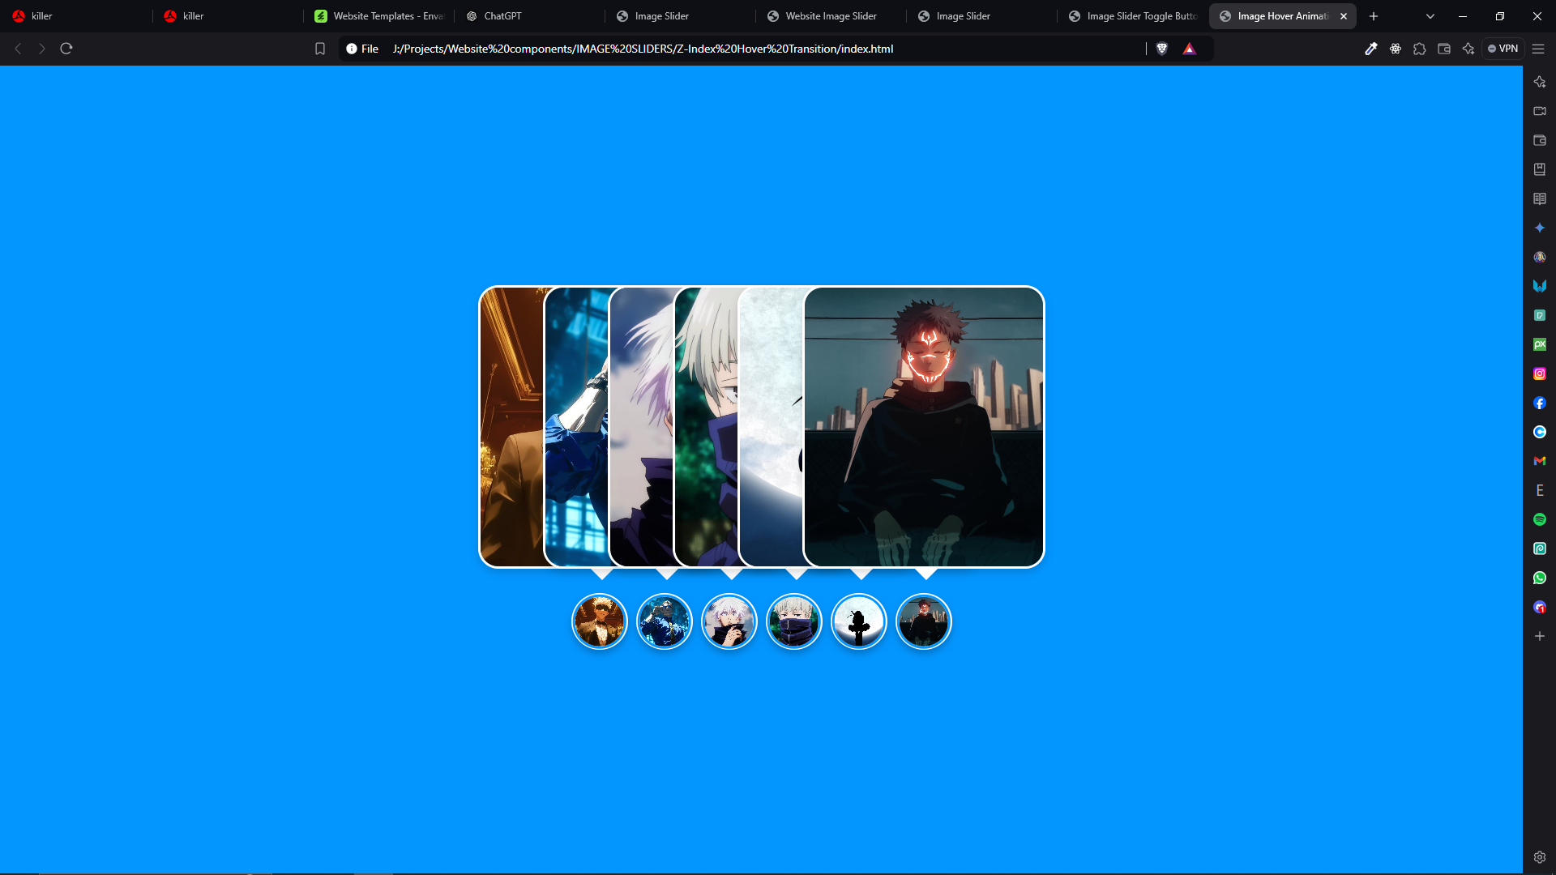Open the Extensions puzzle-piece menu
This screenshot has height=875, width=1556.
point(1420,49)
